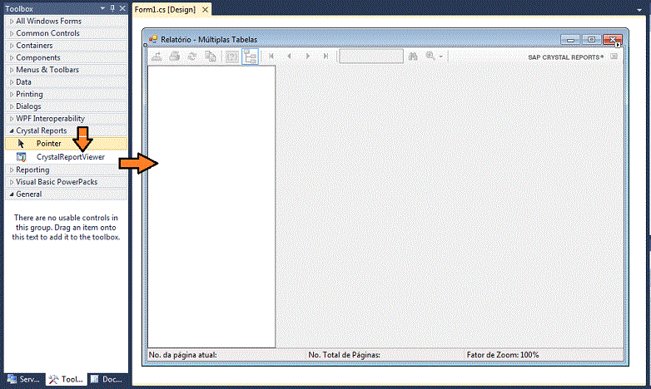The image size is (651, 389).
Task: Collapse Crystal Reports group
Action: point(12,130)
